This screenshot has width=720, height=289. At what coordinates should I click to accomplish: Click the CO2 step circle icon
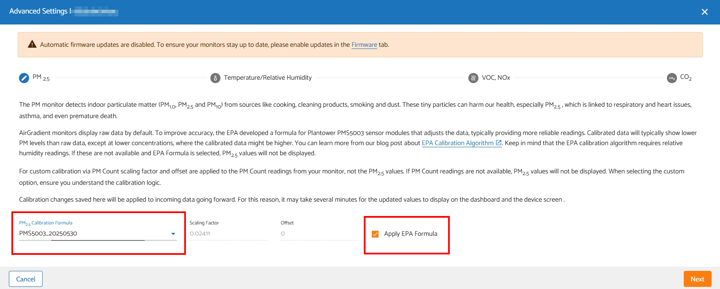pyautogui.click(x=672, y=78)
